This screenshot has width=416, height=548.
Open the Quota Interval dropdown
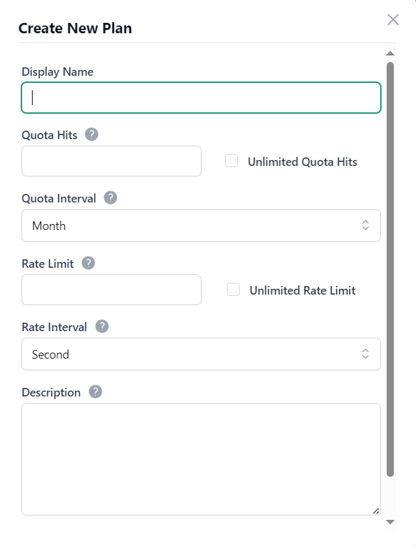pyautogui.click(x=201, y=225)
